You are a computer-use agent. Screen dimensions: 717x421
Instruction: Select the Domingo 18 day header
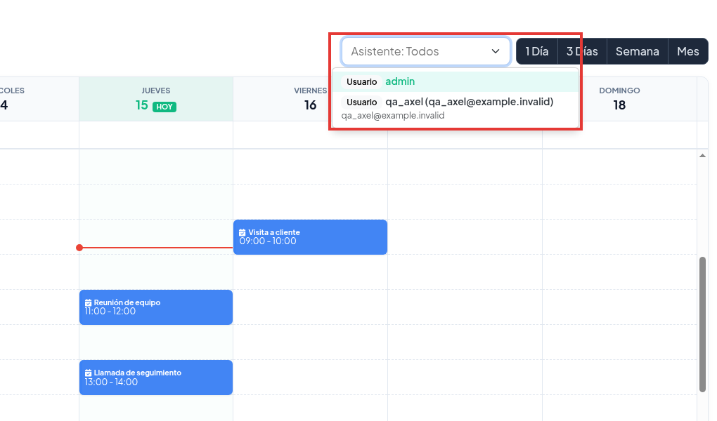click(x=619, y=99)
